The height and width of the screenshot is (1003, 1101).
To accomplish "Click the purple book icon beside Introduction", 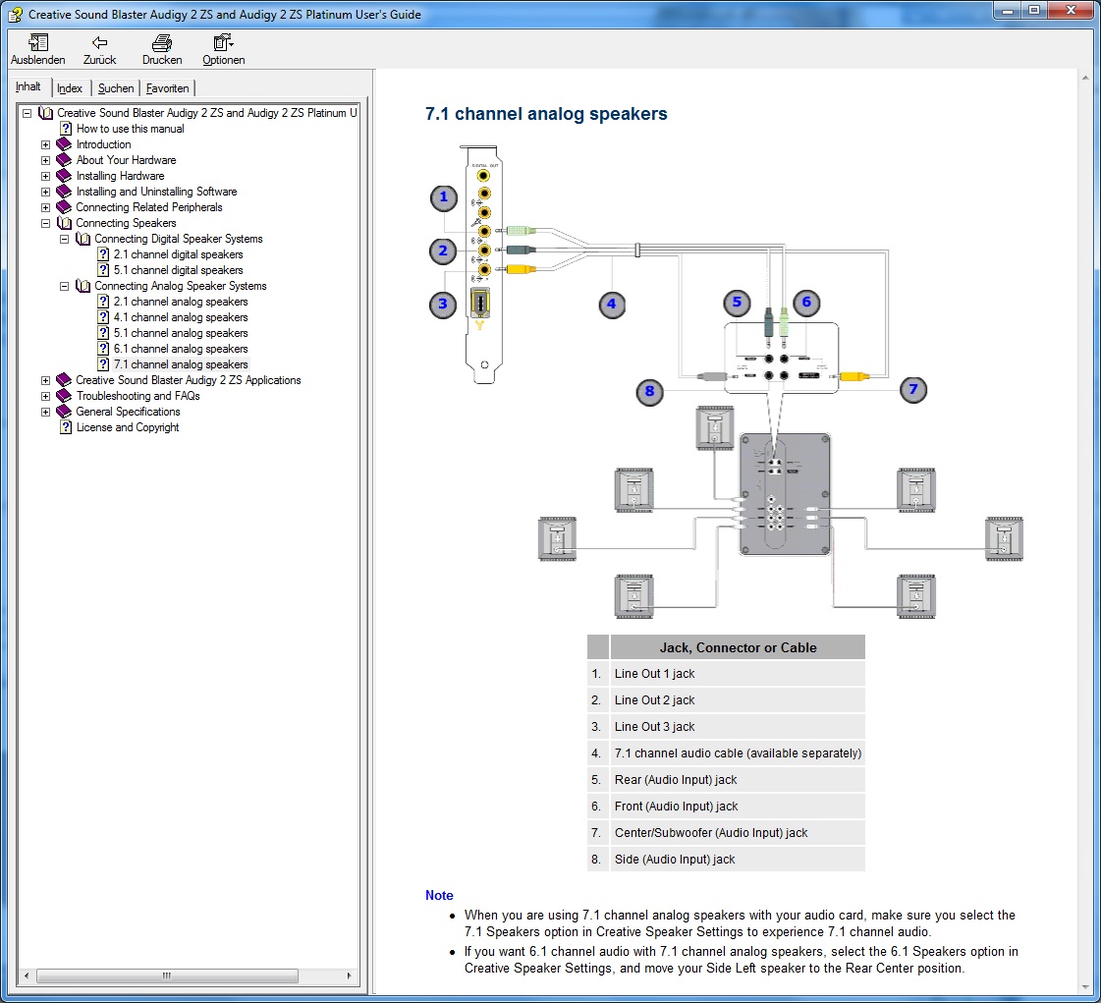I will (x=64, y=144).
